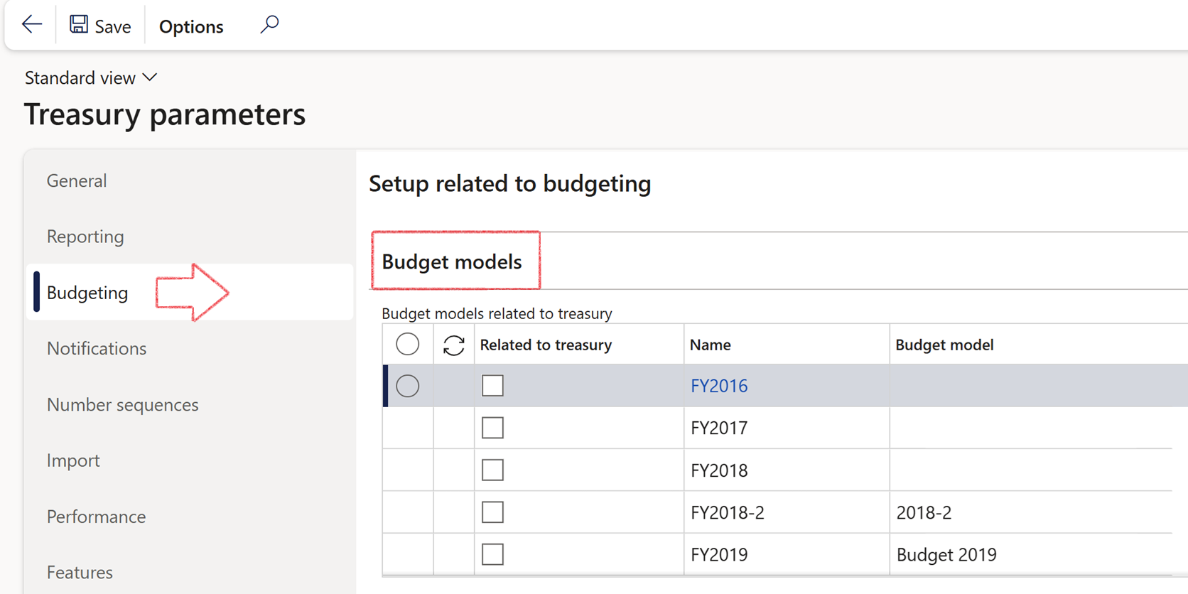The width and height of the screenshot is (1188, 594).
Task: Open the FY2016 name link
Action: click(x=719, y=386)
